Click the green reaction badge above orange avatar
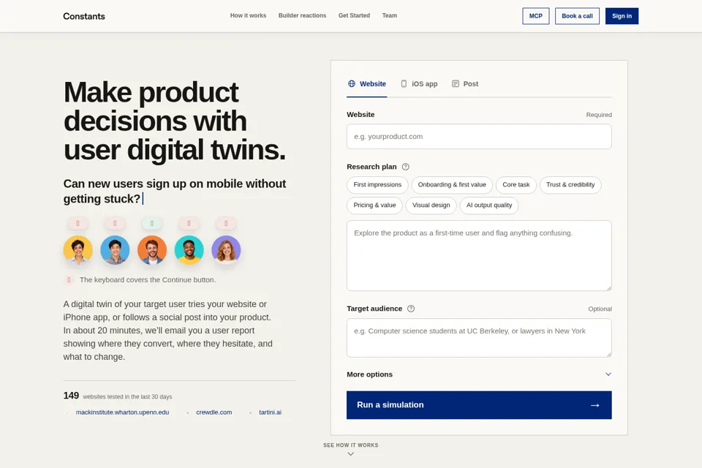Image resolution: width=702 pixels, height=468 pixels. pyautogui.click(x=152, y=223)
